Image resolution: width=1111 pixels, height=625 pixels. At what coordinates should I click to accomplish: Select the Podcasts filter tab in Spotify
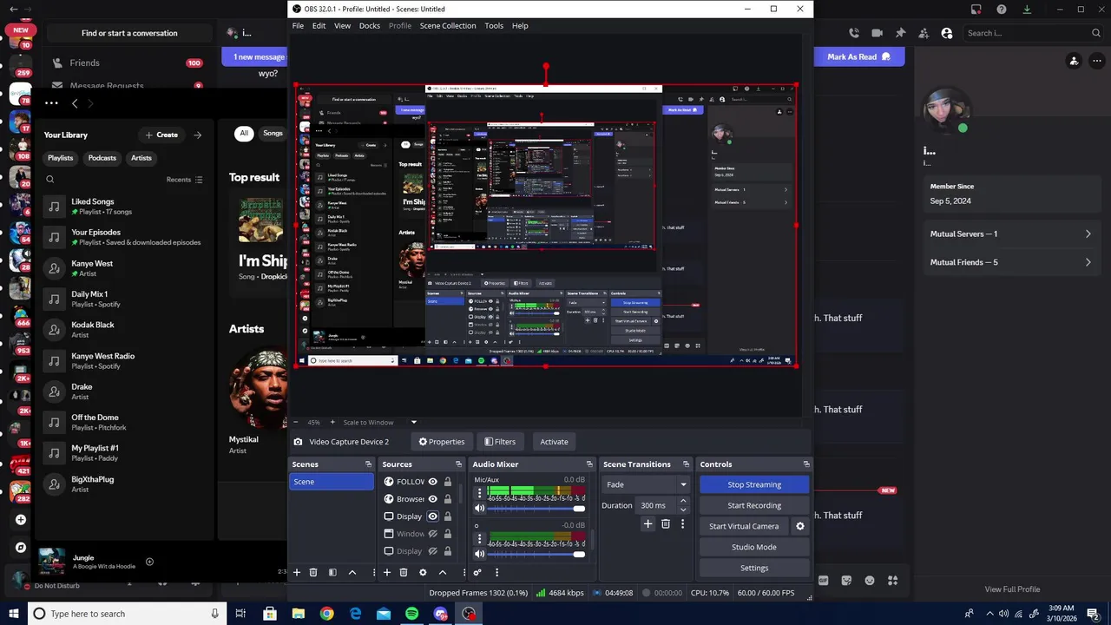tap(102, 158)
